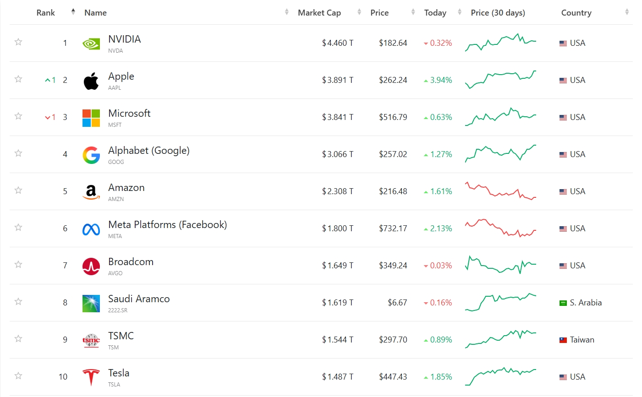The height and width of the screenshot is (397, 642).
Task: Click the Rank column header
Action: pos(46,13)
